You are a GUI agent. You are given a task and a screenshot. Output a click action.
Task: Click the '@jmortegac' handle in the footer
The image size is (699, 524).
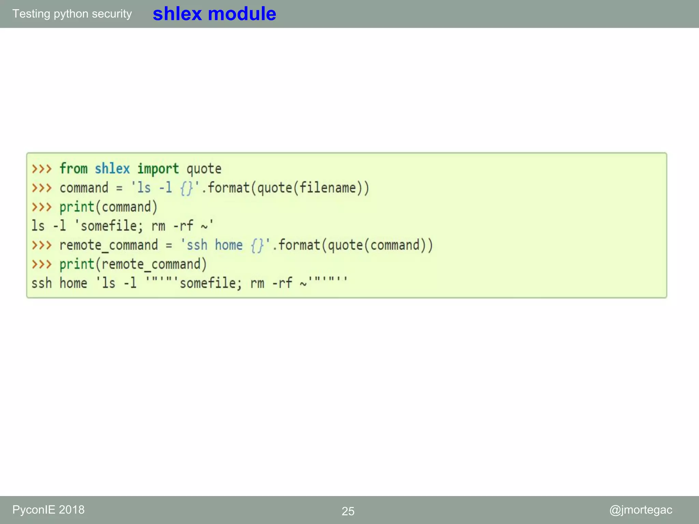tap(641, 510)
